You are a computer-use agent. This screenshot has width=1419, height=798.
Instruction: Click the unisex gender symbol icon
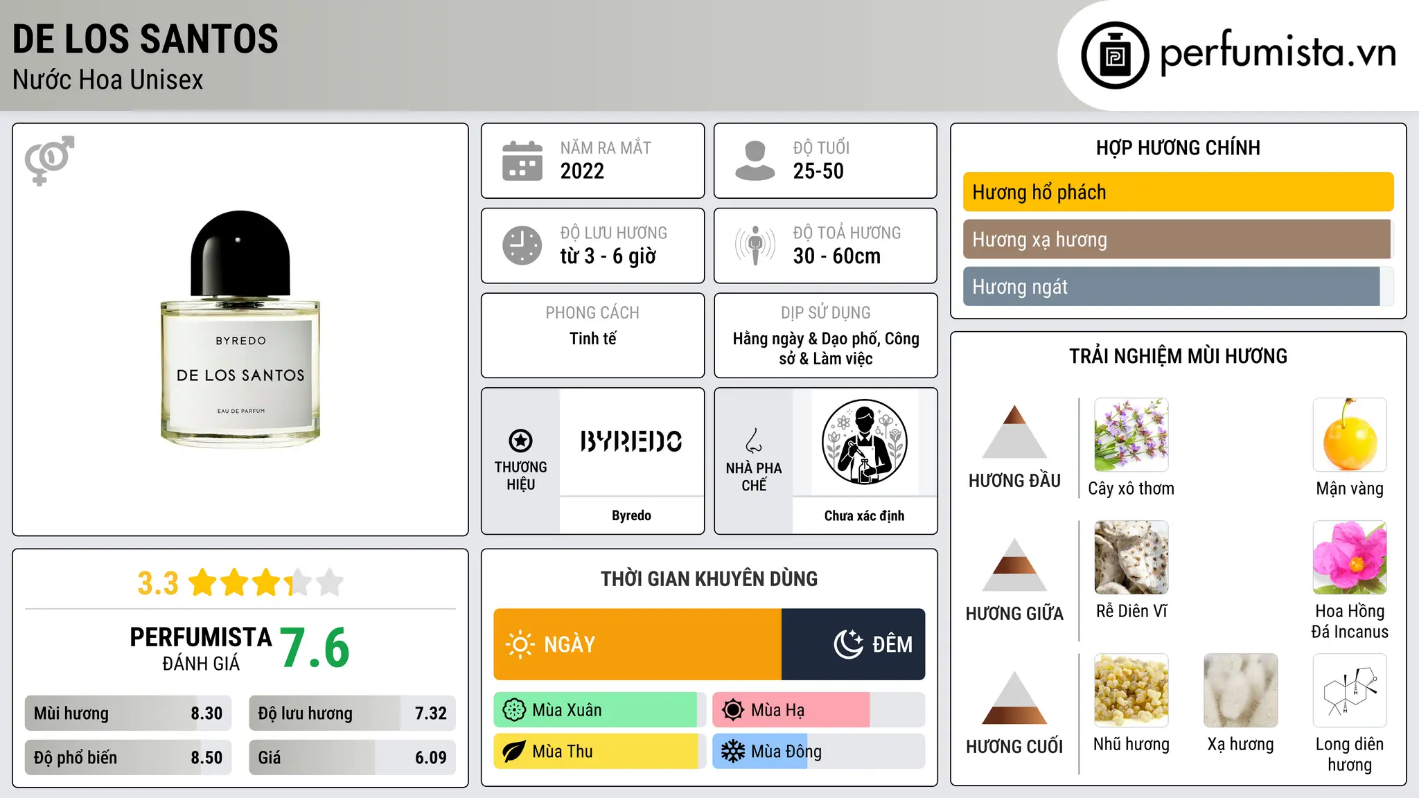[49, 161]
